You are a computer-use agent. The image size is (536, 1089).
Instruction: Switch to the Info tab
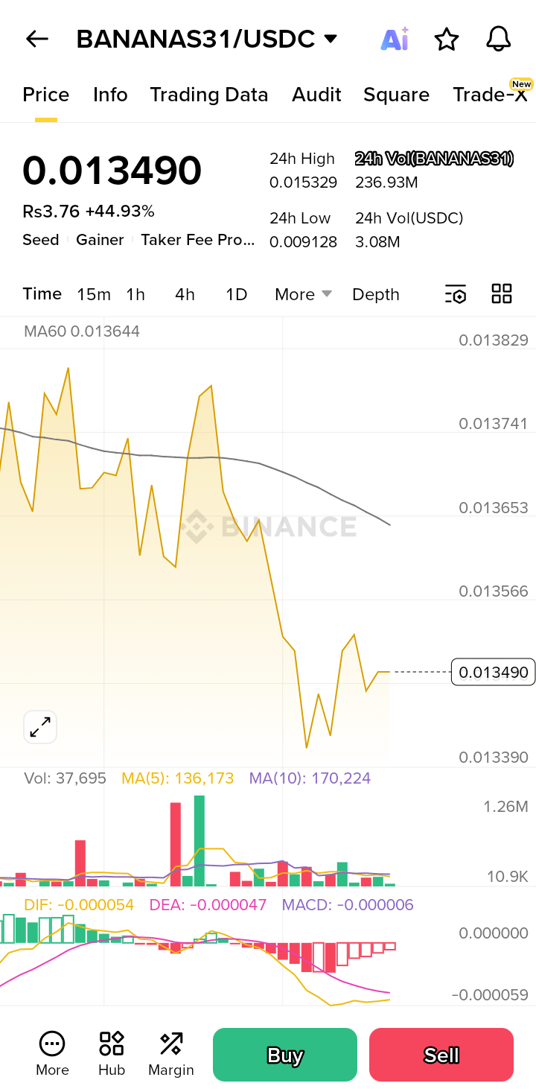pyautogui.click(x=110, y=95)
